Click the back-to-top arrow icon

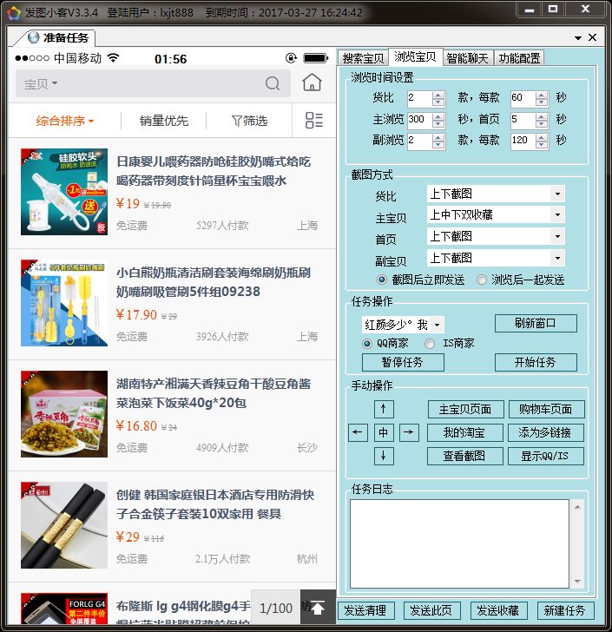(318, 608)
